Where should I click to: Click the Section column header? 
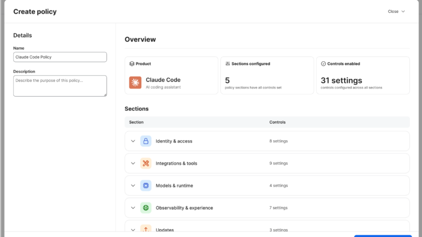tap(136, 122)
